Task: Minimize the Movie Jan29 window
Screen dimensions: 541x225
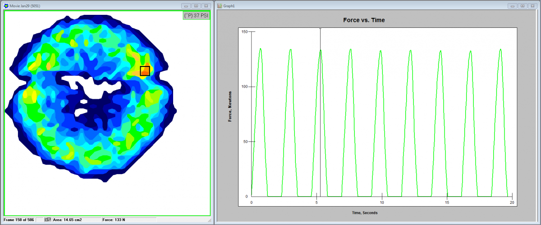Action: 186,6
